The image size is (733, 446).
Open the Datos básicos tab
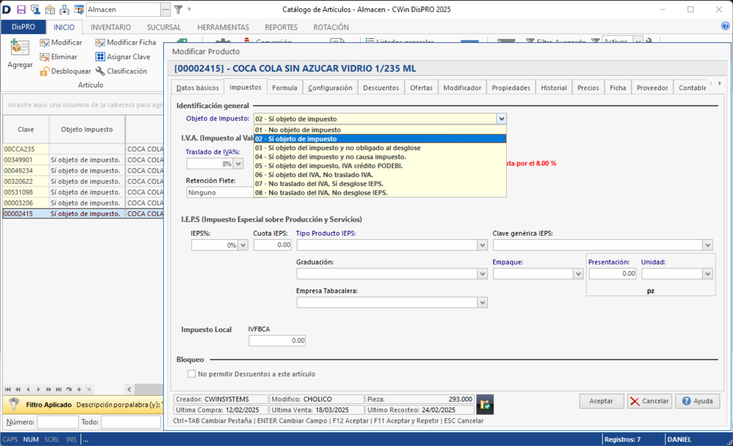point(198,88)
